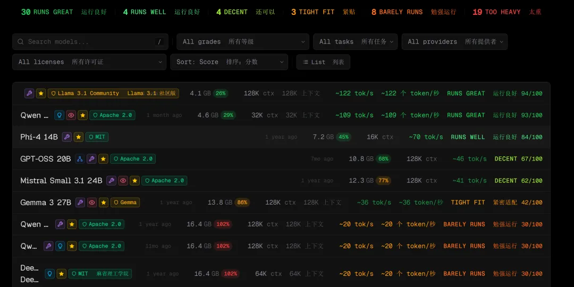The image size is (574, 287).
Task: Click the MIT badge in the 64K ctx row
Action: click(100, 274)
